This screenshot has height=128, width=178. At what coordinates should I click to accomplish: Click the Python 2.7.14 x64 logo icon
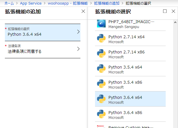(x=101, y=38)
